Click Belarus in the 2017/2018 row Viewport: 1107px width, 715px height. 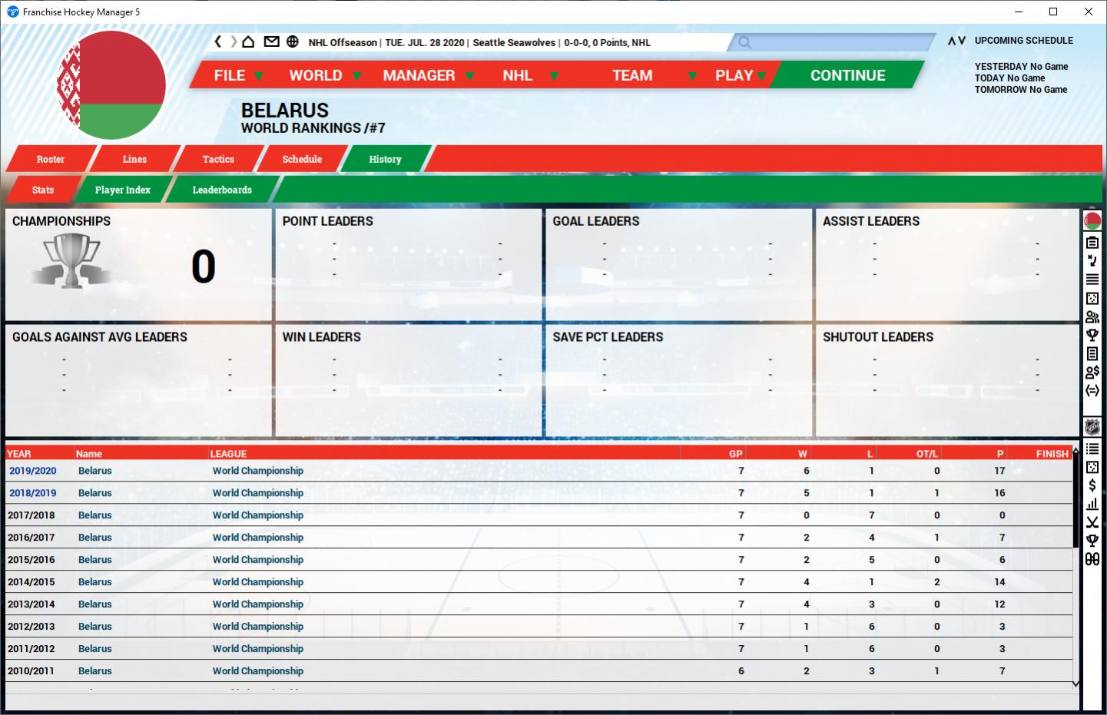coord(95,515)
